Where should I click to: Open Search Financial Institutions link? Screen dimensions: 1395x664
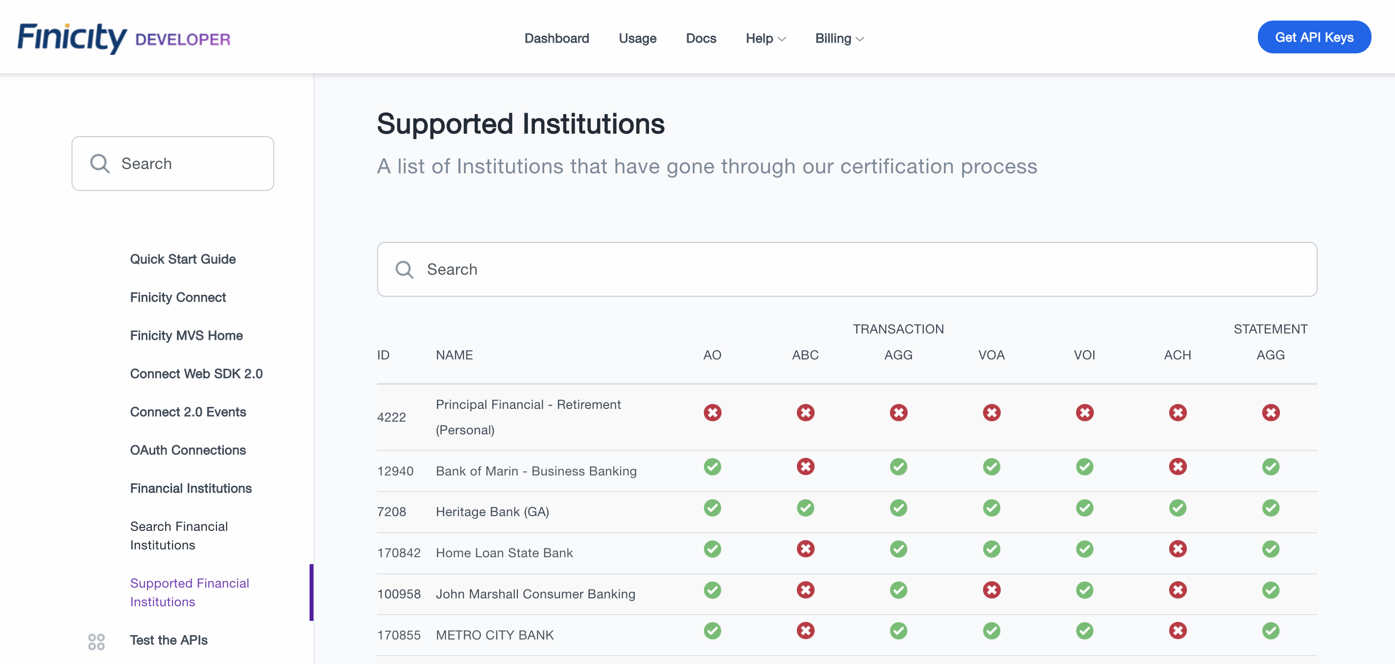tap(179, 536)
